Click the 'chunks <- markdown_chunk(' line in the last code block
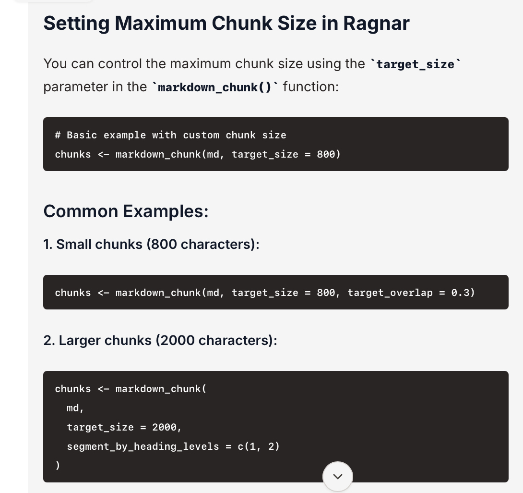 [131, 389]
